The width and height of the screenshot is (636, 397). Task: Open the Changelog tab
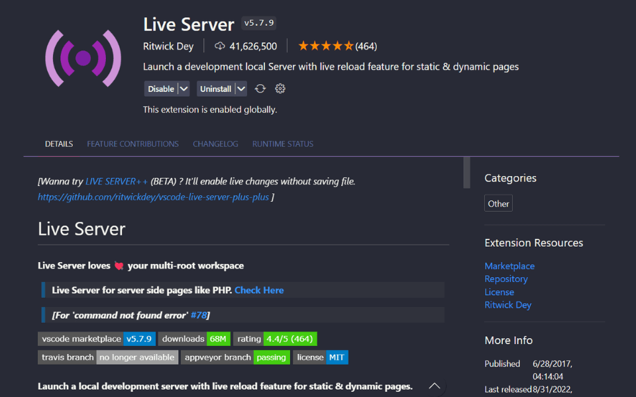coord(215,144)
